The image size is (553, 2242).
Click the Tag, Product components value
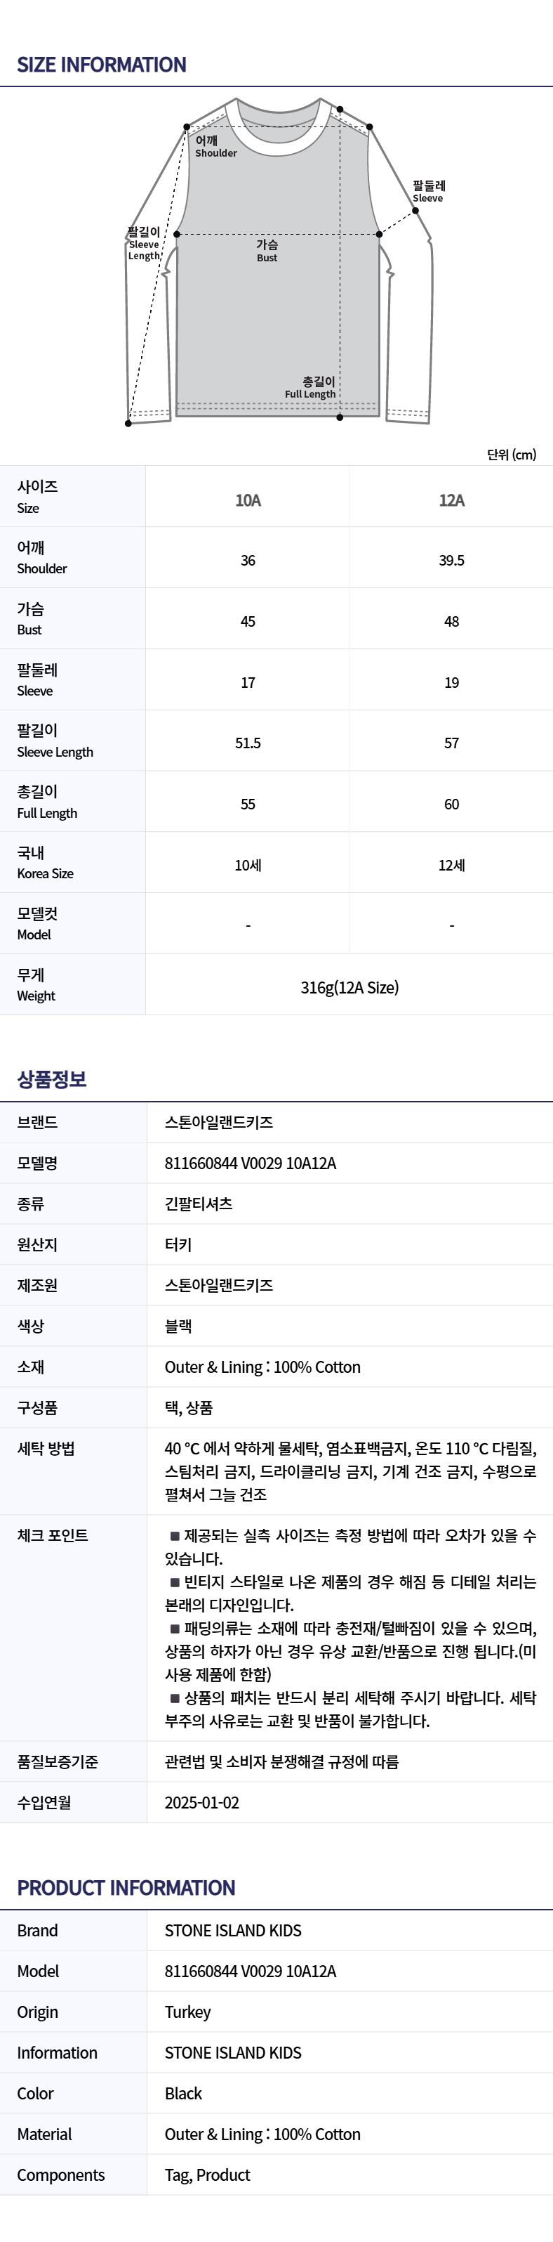pos(208,2175)
